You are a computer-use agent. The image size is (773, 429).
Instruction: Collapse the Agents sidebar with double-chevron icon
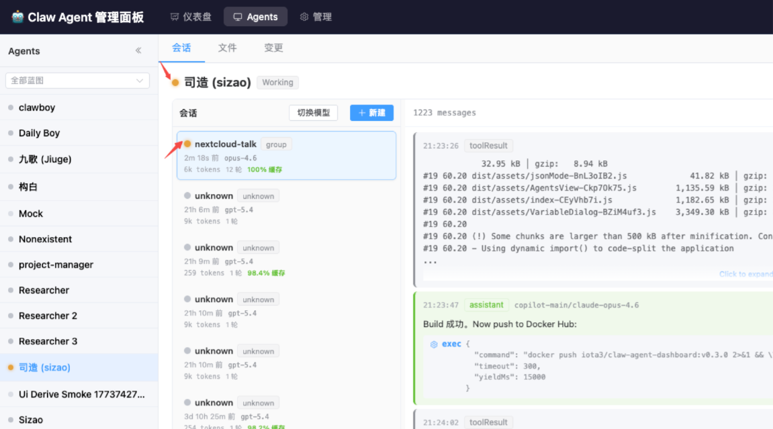pyautogui.click(x=138, y=51)
